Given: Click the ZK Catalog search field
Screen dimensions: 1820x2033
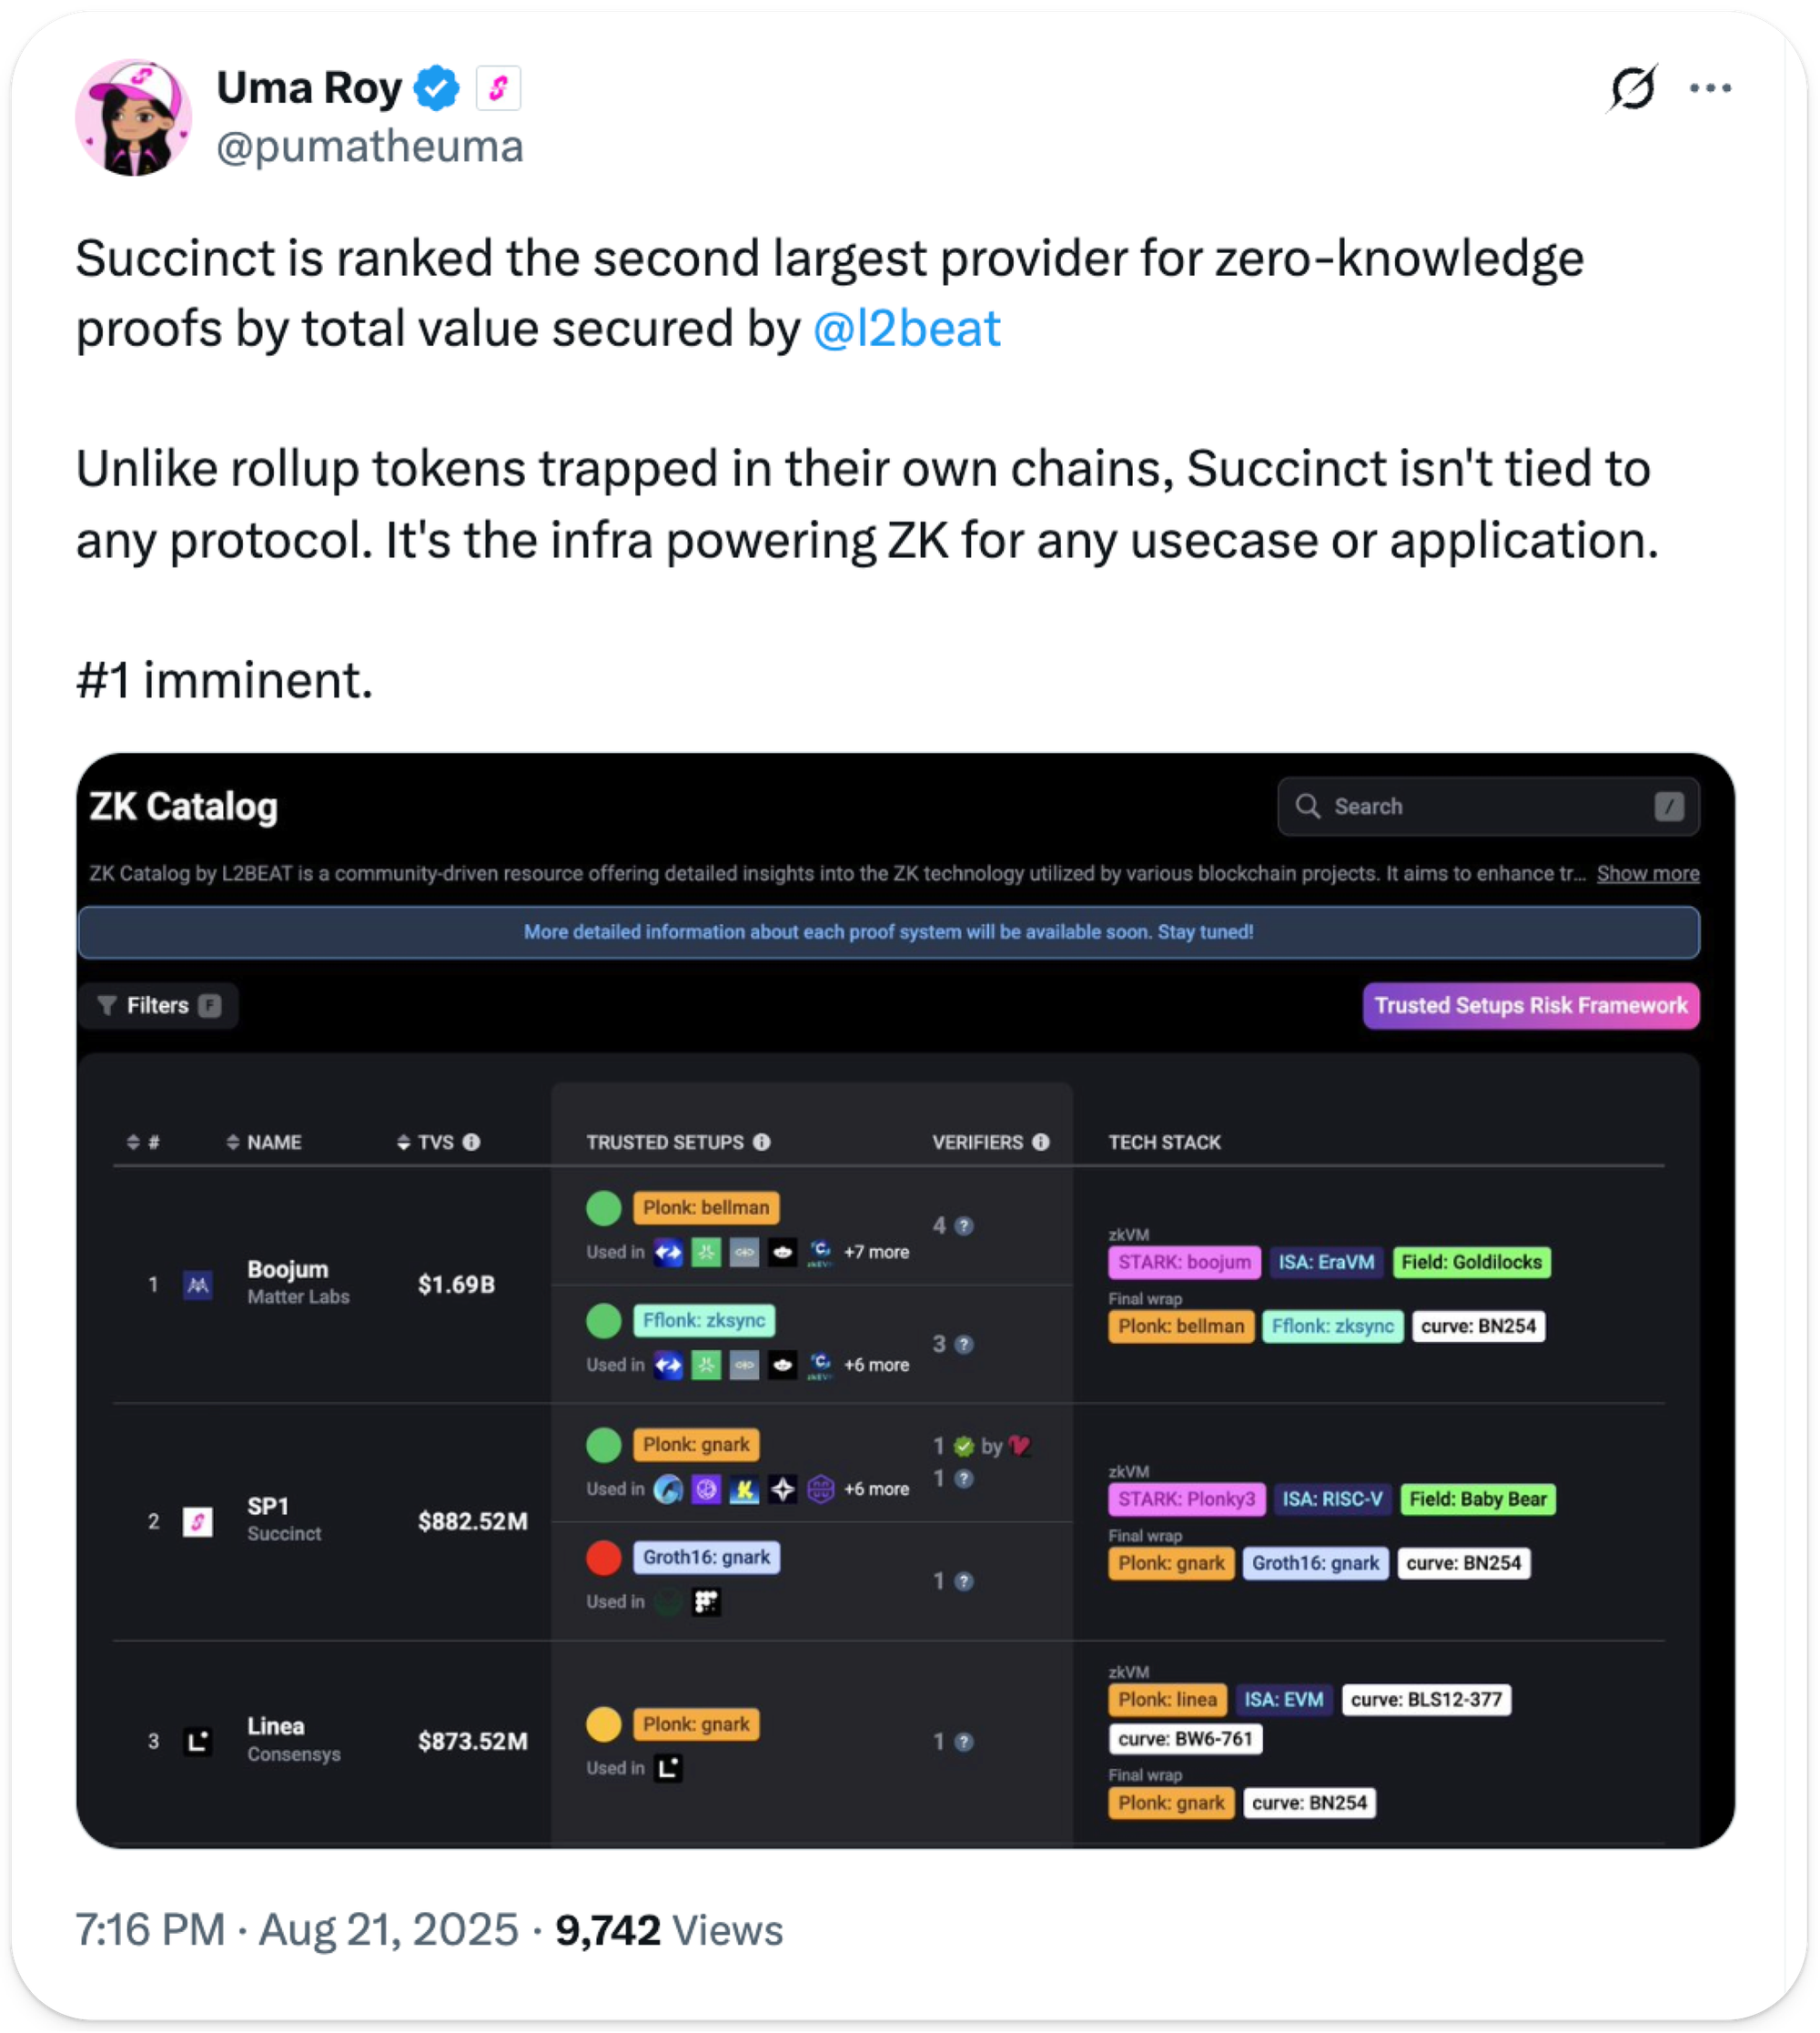Looking at the screenshot, I should click(1487, 807).
